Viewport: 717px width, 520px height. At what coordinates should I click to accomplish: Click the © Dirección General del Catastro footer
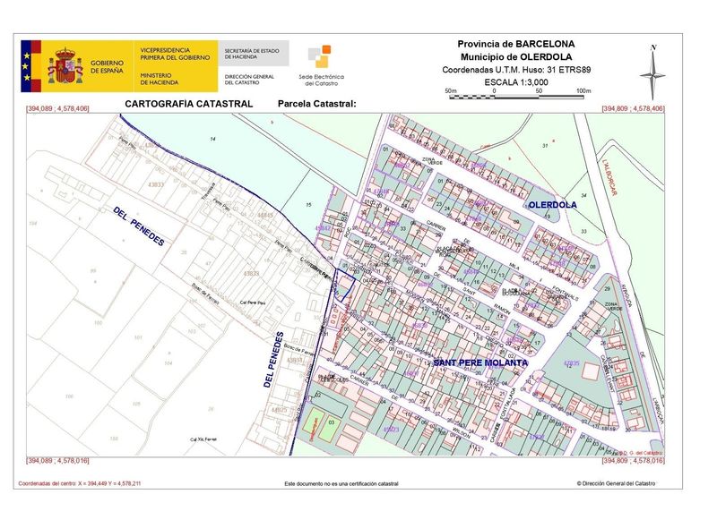pyautogui.click(x=616, y=483)
